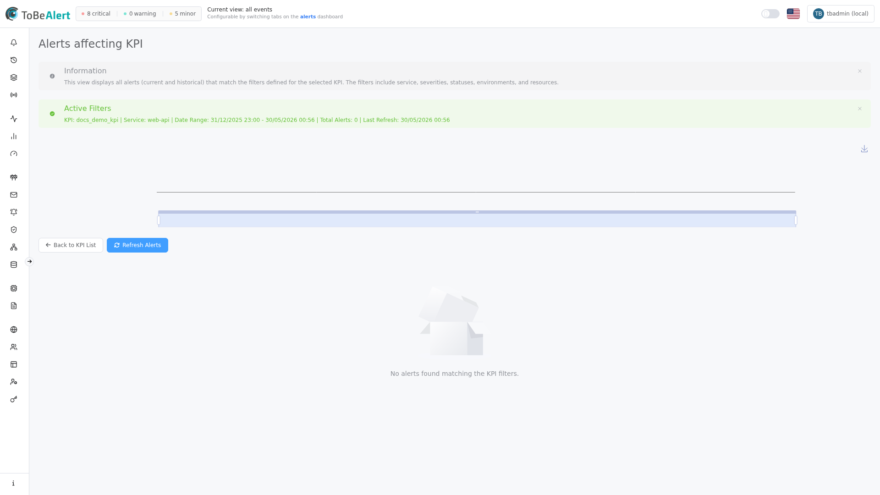Open the user settings icon in sidebar
Viewport: 880px width, 495px height.
(14, 382)
